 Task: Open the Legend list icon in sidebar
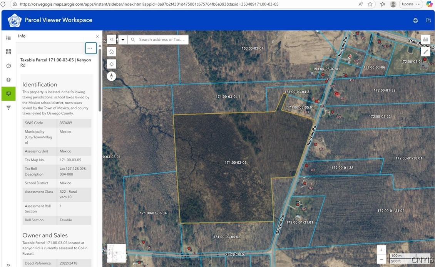point(8,38)
